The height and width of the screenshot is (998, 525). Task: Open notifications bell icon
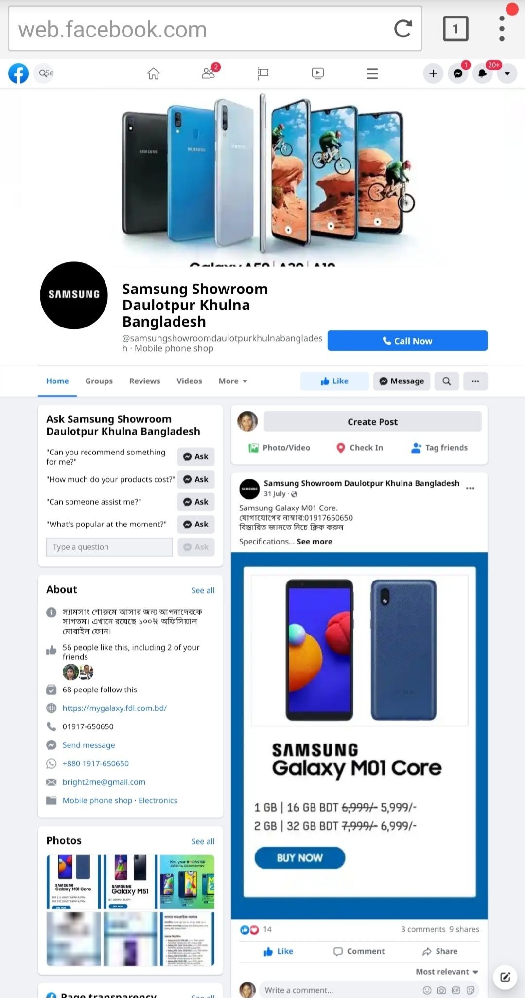pyautogui.click(x=482, y=73)
